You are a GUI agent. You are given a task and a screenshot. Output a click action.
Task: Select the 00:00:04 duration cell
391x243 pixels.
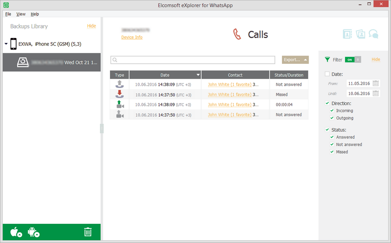click(x=289, y=105)
